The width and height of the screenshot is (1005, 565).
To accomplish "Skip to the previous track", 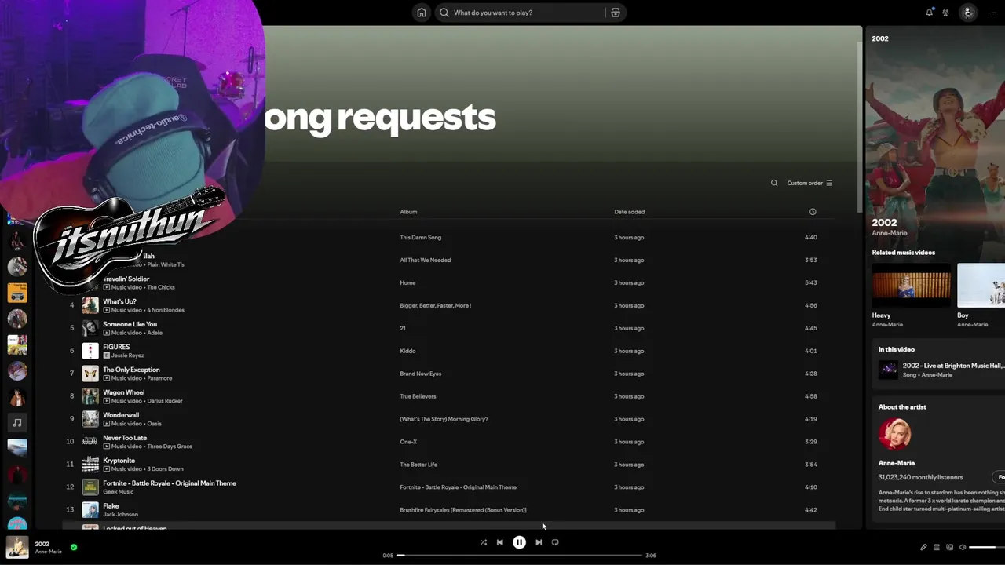I will coord(499,542).
